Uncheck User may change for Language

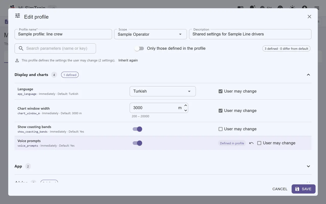click(221, 91)
